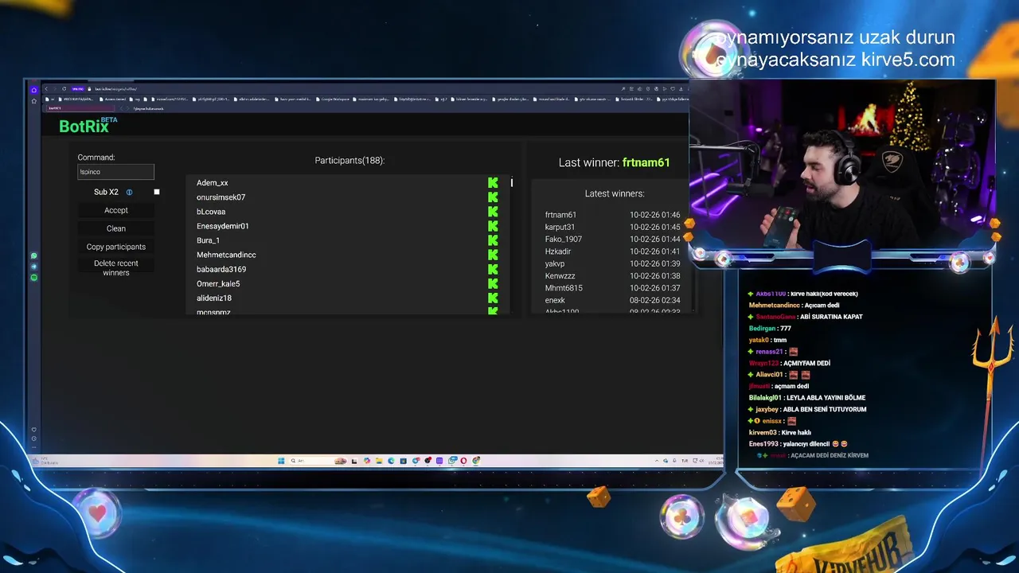Open Telegram in the browser sidebar

pyautogui.click(x=33, y=267)
